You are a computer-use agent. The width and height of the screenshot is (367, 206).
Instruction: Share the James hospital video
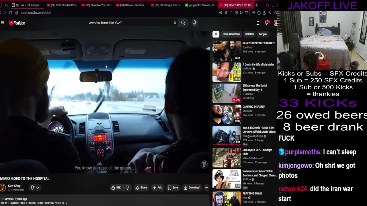point(141,188)
